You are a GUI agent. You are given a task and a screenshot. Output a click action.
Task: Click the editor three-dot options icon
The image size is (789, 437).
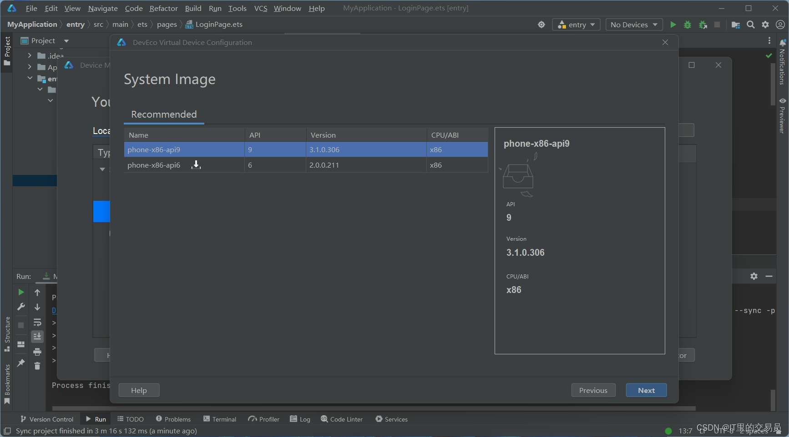click(x=769, y=40)
